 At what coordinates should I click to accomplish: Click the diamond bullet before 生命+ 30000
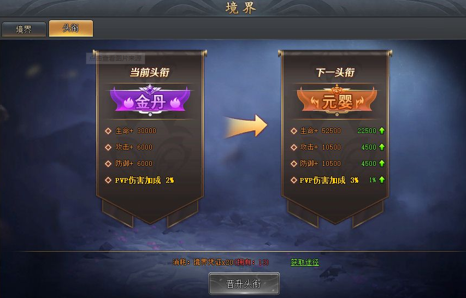[x=108, y=131]
